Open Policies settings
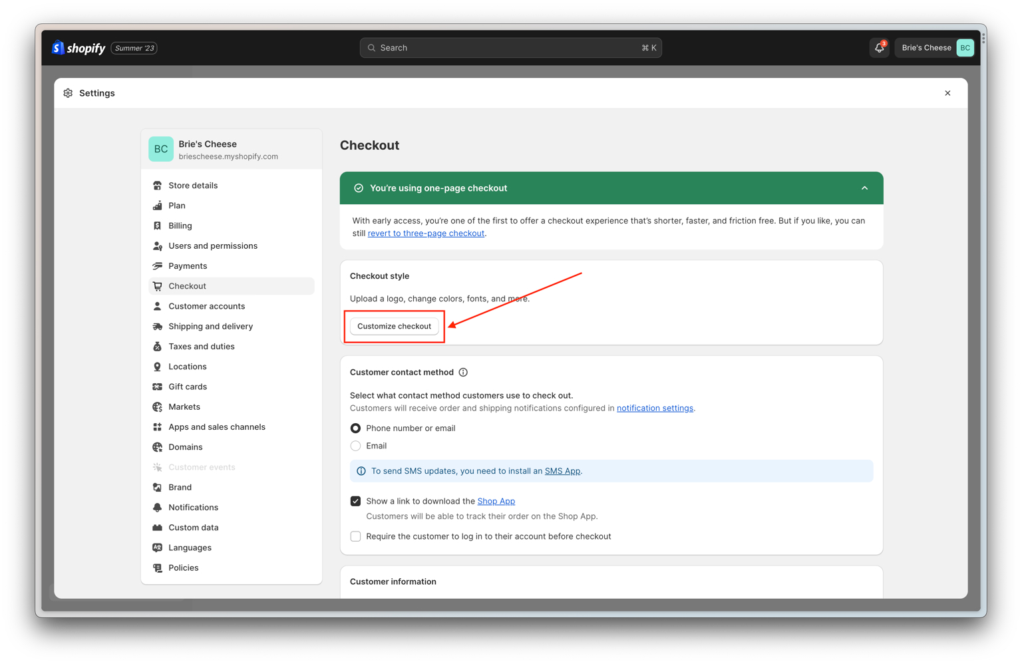1022x664 pixels. [232, 568]
